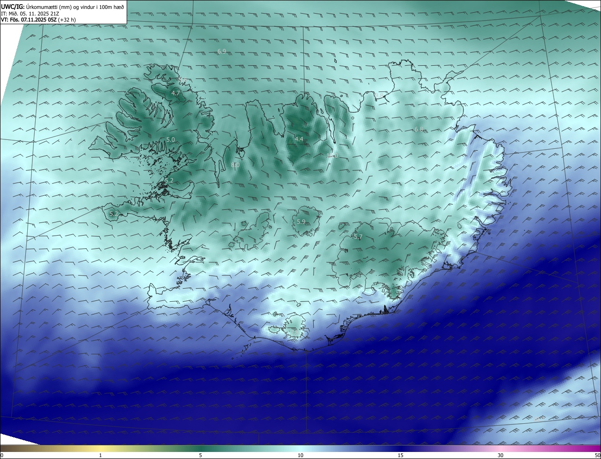
Task: Click the 5.2 label among the Breiðafjörður islands
Action: click(169, 181)
